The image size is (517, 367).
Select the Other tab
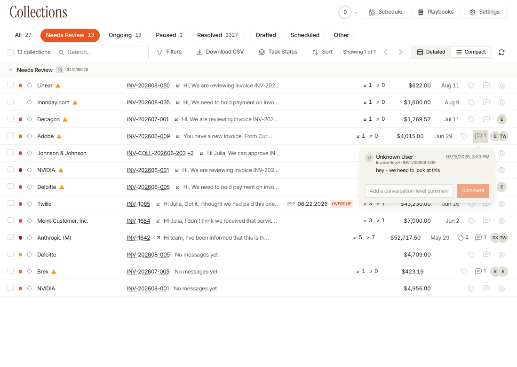[341, 35]
